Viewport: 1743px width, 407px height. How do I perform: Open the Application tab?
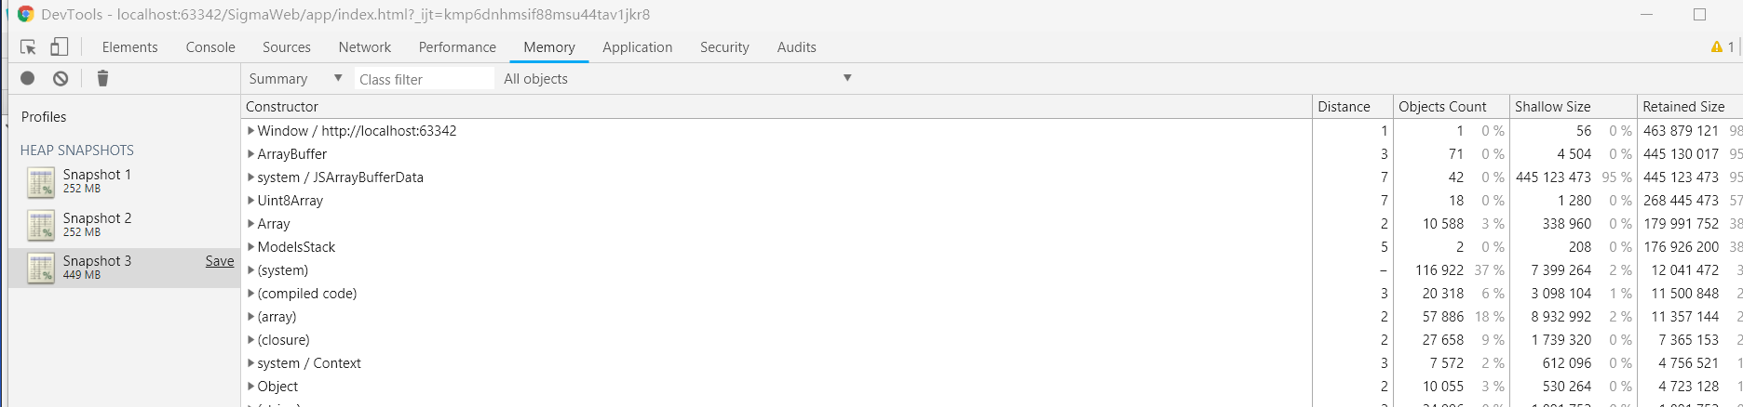637,47
